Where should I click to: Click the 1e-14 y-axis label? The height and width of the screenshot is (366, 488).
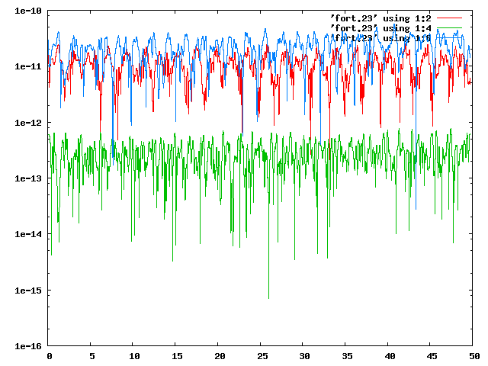(28, 234)
